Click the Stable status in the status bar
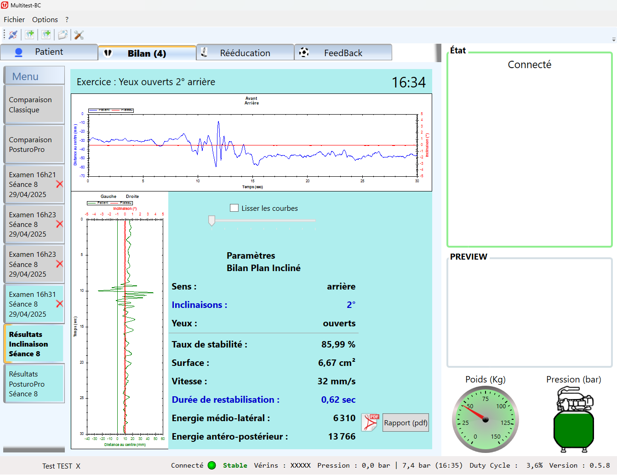617x475 pixels. coord(235,465)
